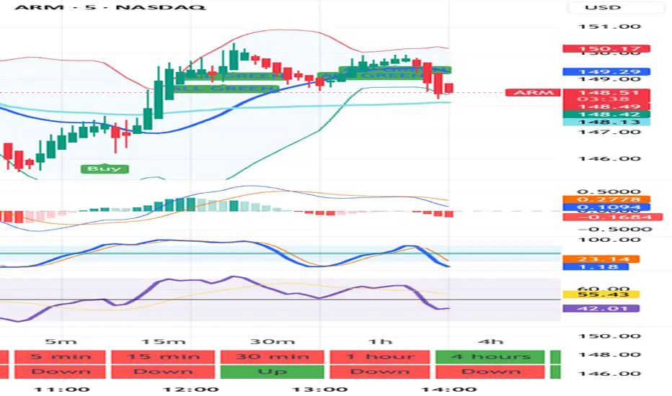Click the ARM ticker price-line tag
Viewport: 672px width, 396px height.
(533, 92)
